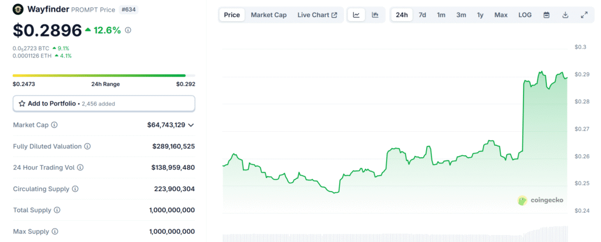Show Circulating Supply info icon
This screenshot has width=601, height=242.
(75, 189)
